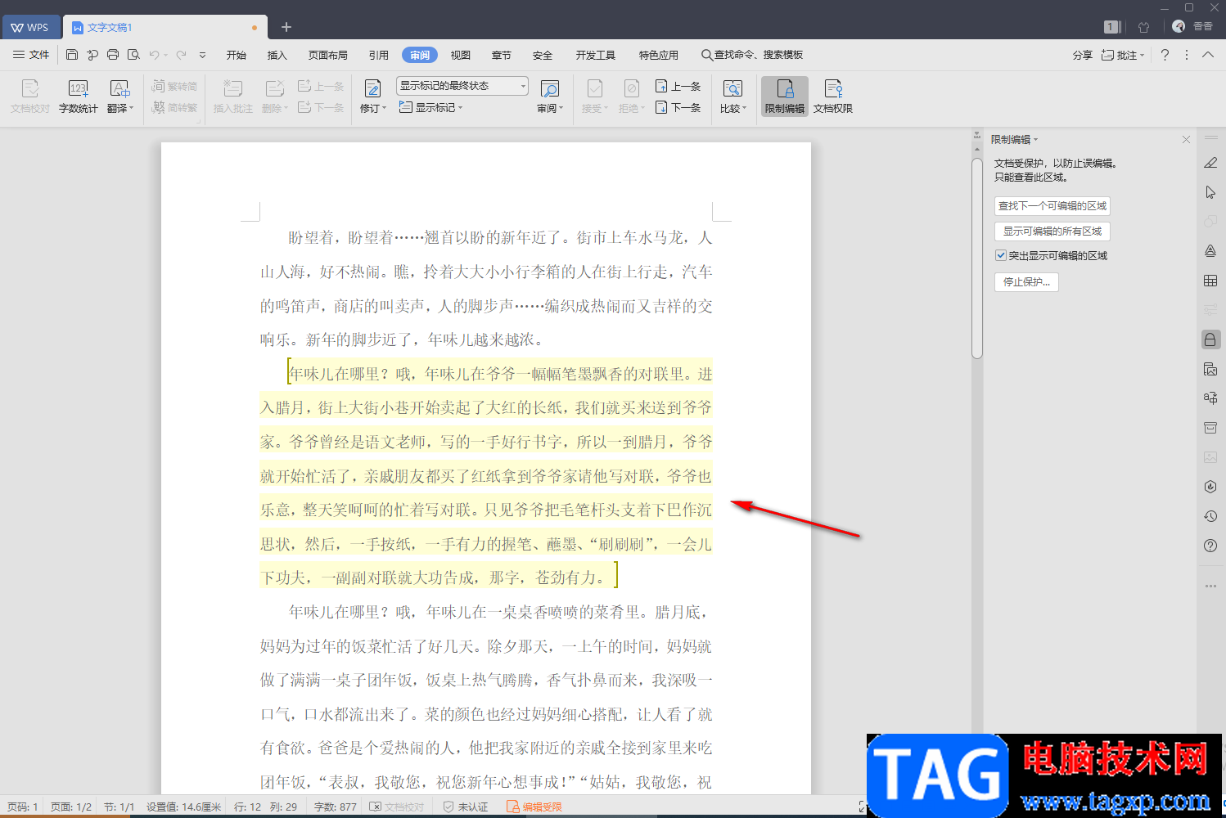Click the selection cursor icon in right sidebar
This screenshot has width=1226, height=818.
click(1210, 192)
